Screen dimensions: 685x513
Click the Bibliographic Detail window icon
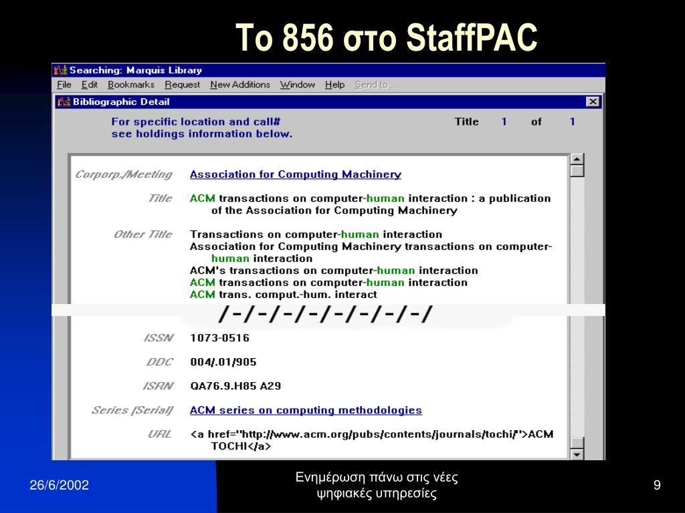coord(64,102)
